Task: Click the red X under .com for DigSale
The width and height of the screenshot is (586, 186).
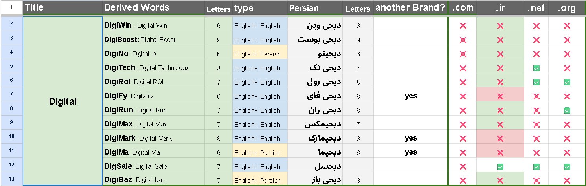Action: pos(463,167)
